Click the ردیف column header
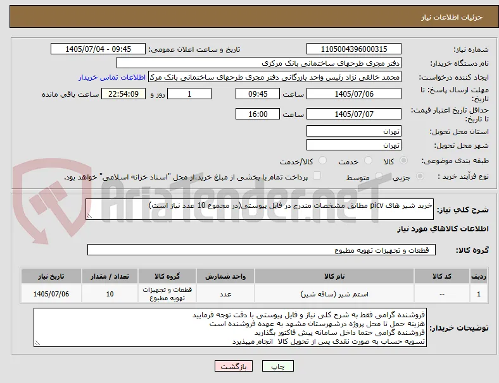Viewport: 499px width, 383px height. (x=478, y=276)
